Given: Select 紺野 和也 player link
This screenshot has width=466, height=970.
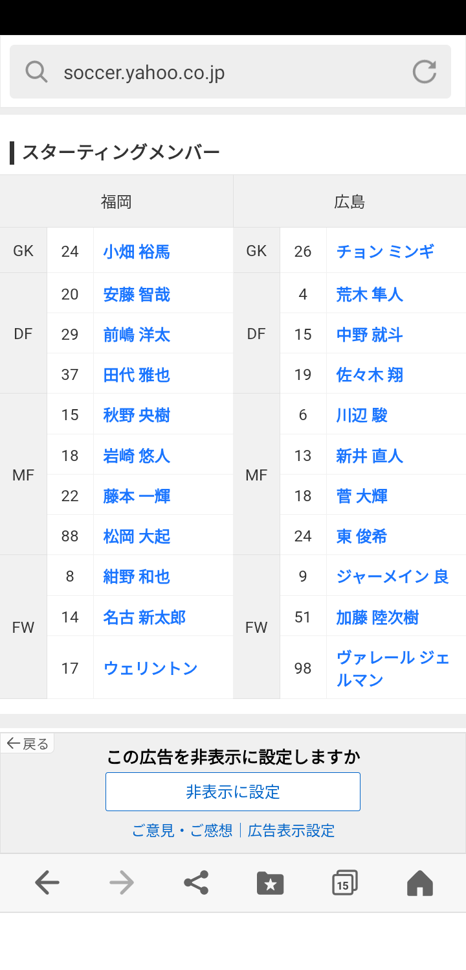Looking at the screenshot, I should click(137, 576).
